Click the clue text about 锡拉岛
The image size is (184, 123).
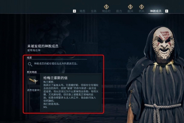pos(56,64)
